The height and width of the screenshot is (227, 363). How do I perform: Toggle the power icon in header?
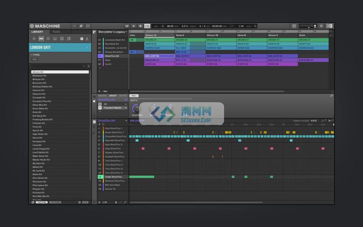coord(321,26)
